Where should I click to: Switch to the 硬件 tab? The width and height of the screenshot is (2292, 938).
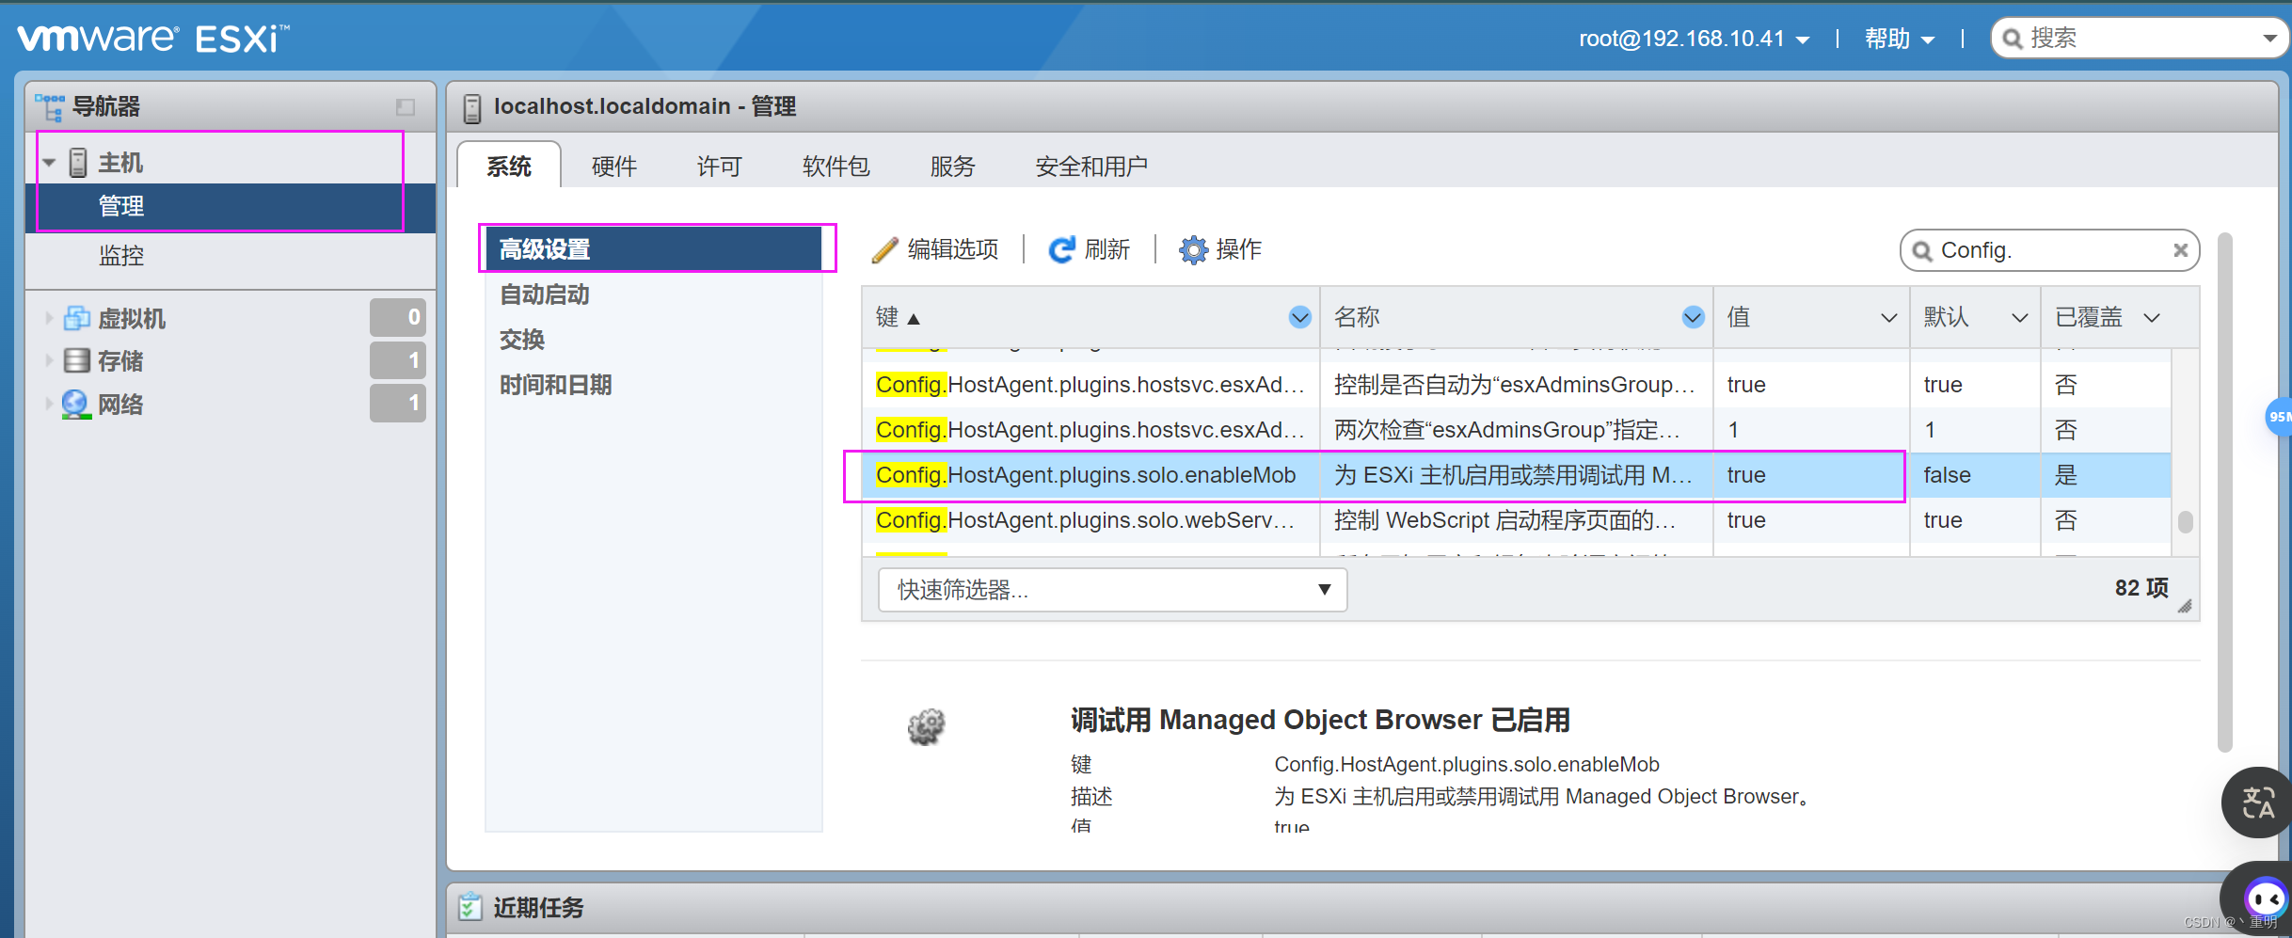tap(614, 167)
